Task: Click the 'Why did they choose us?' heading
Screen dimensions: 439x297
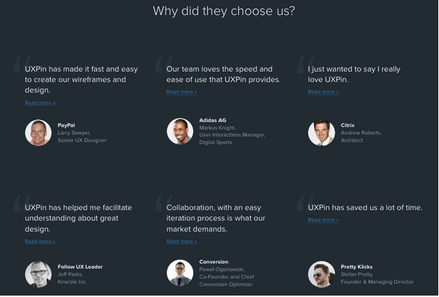Action: 224,11
